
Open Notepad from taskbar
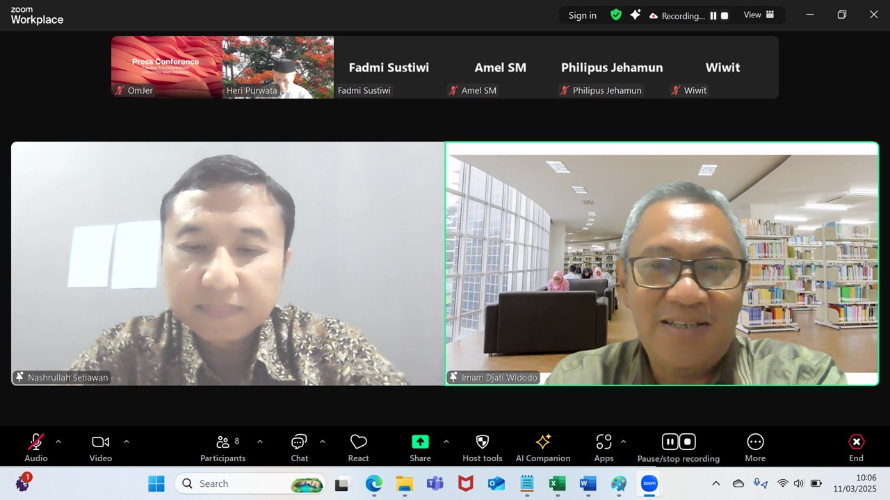(x=526, y=483)
